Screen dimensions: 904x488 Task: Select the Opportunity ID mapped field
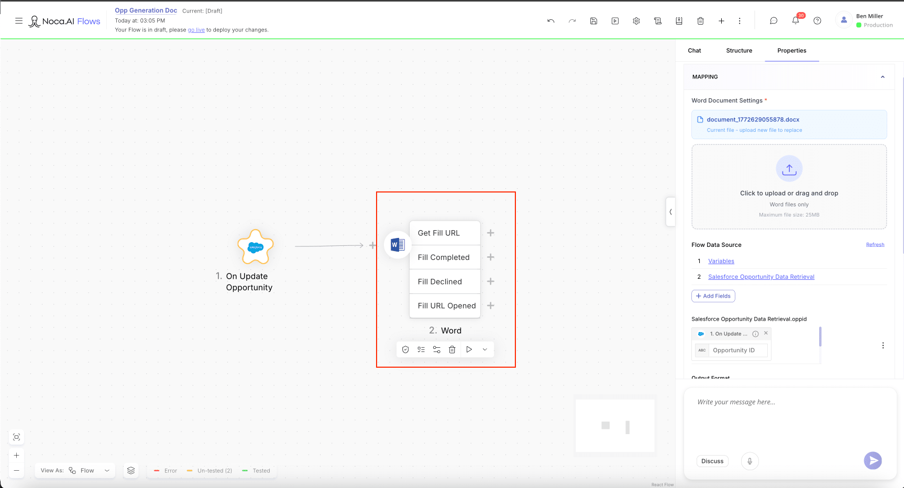(732, 350)
